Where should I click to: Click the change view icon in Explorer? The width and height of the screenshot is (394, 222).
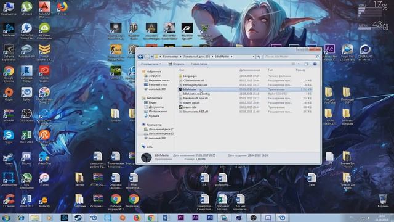click(x=293, y=64)
